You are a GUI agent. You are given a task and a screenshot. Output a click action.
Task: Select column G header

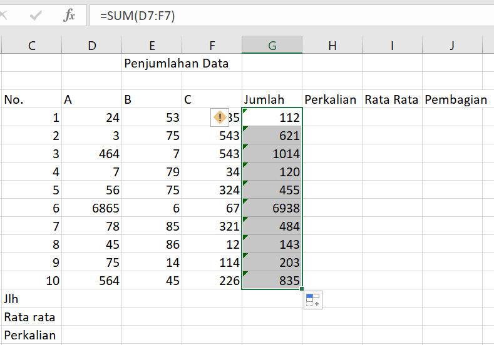(x=272, y=45)
